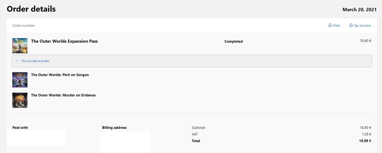Click the VAT amount 1,59 €

point(366,134)
